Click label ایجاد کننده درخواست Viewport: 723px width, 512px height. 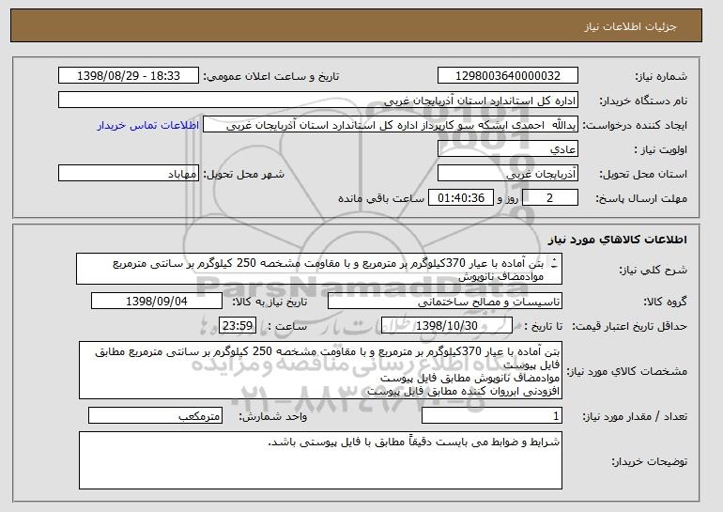pyautogui.click(x=635, y=126)
